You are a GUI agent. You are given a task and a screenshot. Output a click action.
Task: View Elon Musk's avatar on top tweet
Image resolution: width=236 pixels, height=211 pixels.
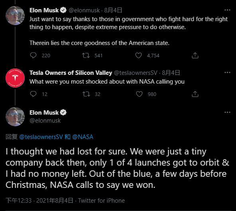coord(15,16)
